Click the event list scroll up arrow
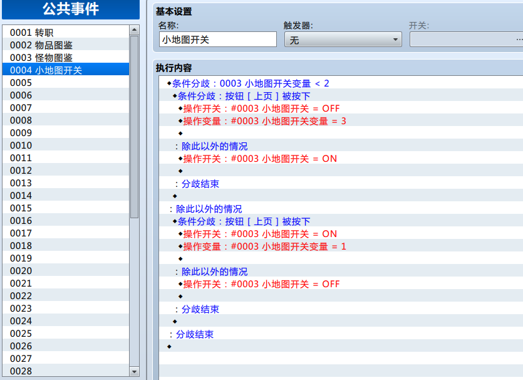 pos(134,29)
